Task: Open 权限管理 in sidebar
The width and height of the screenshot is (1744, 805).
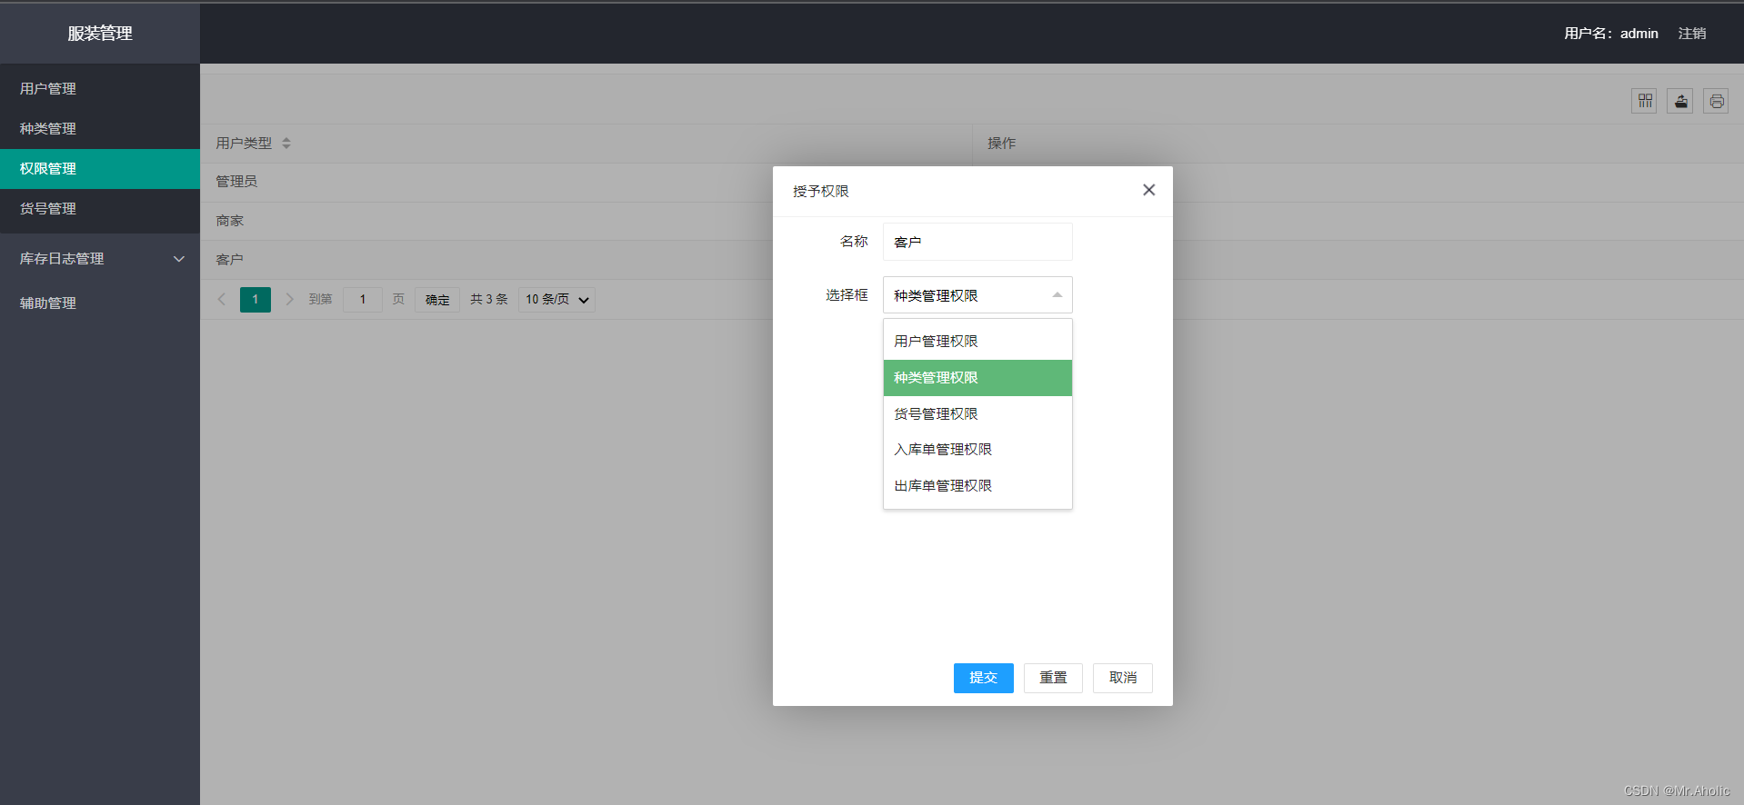Action: [100, 169]
